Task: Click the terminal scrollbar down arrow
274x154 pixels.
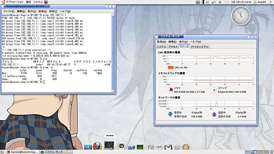Action: point(113,91)
